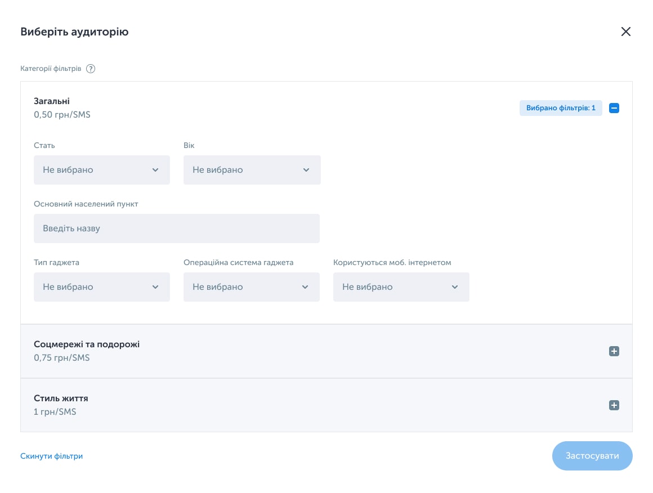Viewport: 653px width, 493px height.
Task: Open the Стать dropdown
Action: [102, 170]
